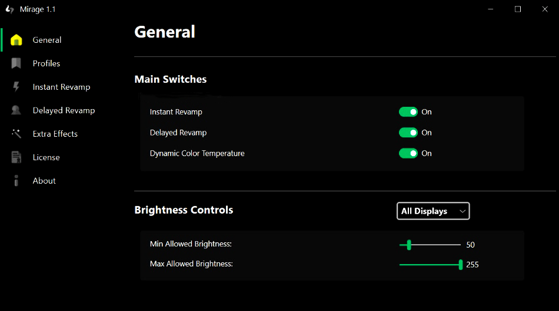Turn off the Instant Revamp switch
Image resolution: width=559 pixels, height=311 pixels.
tap(408, 112)
